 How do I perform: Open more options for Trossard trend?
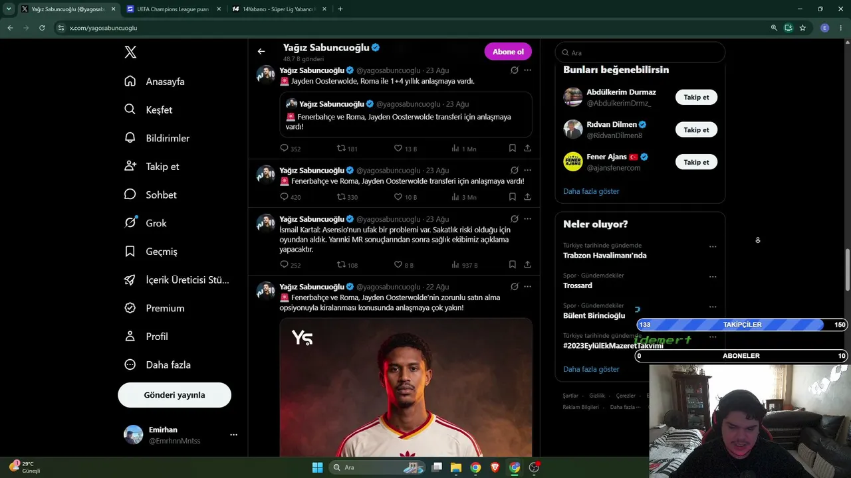713,277
